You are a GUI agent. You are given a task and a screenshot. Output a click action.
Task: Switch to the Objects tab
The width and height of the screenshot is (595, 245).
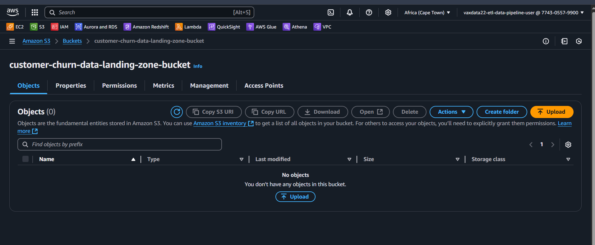point(29,85)
